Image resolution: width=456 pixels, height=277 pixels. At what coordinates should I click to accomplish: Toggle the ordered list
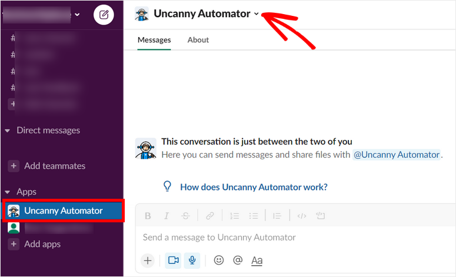pyautogui.click(x=234, y=216)
